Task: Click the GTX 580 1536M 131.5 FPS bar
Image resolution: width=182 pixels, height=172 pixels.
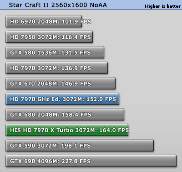Action: (55, 52)
